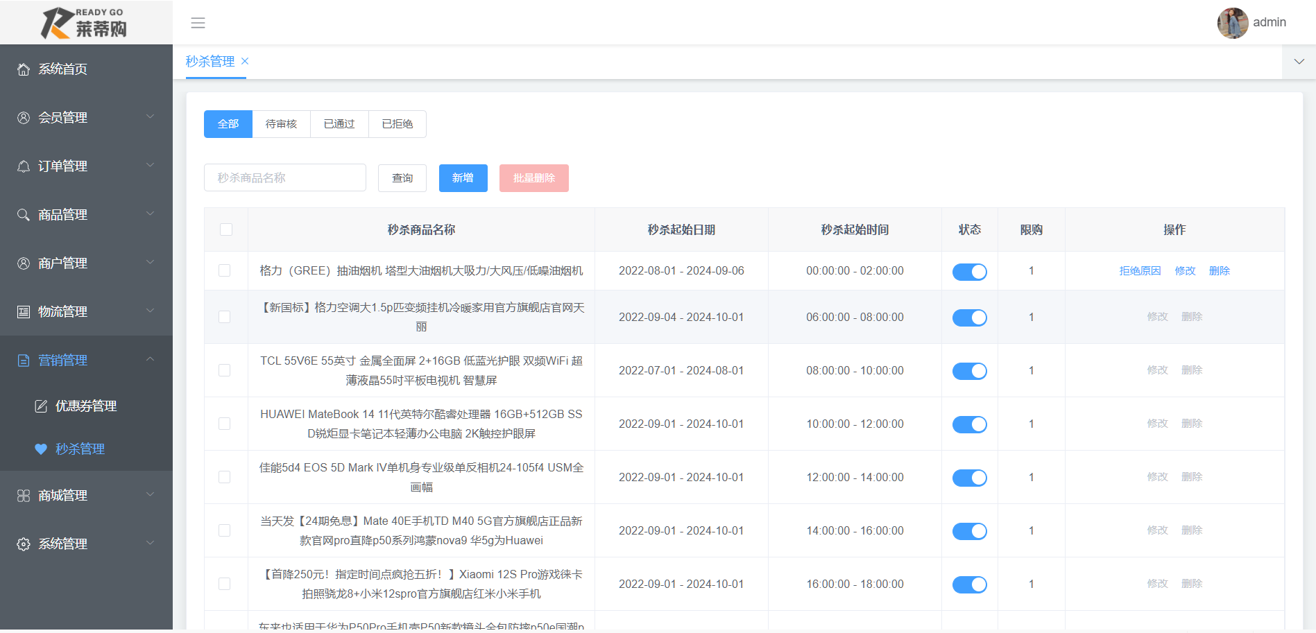Image resolution: width=1316 pixels, height=633 pixels.
Task: Check the 格力(GREE)抽油烟机 row checkbox
Action: [224, 270]
